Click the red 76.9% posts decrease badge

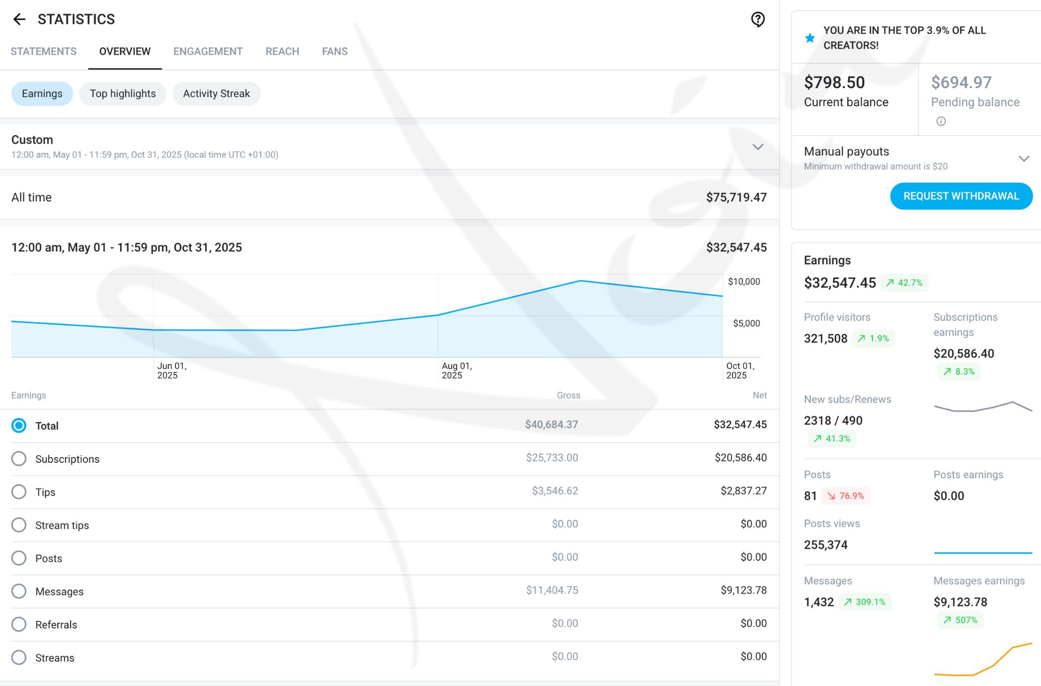[x=846, y=496]
